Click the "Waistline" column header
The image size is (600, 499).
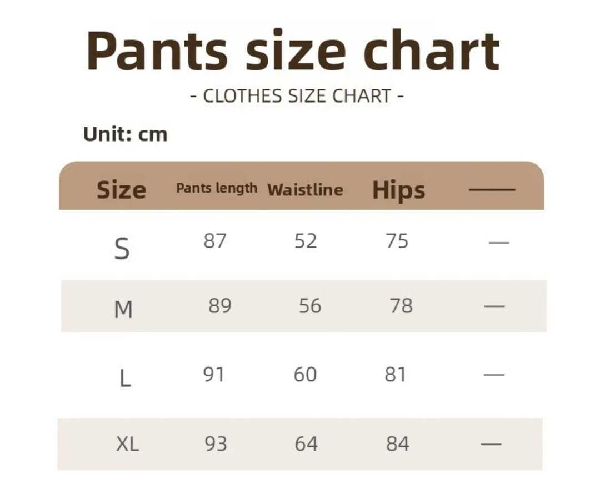[x=305, y=190]
